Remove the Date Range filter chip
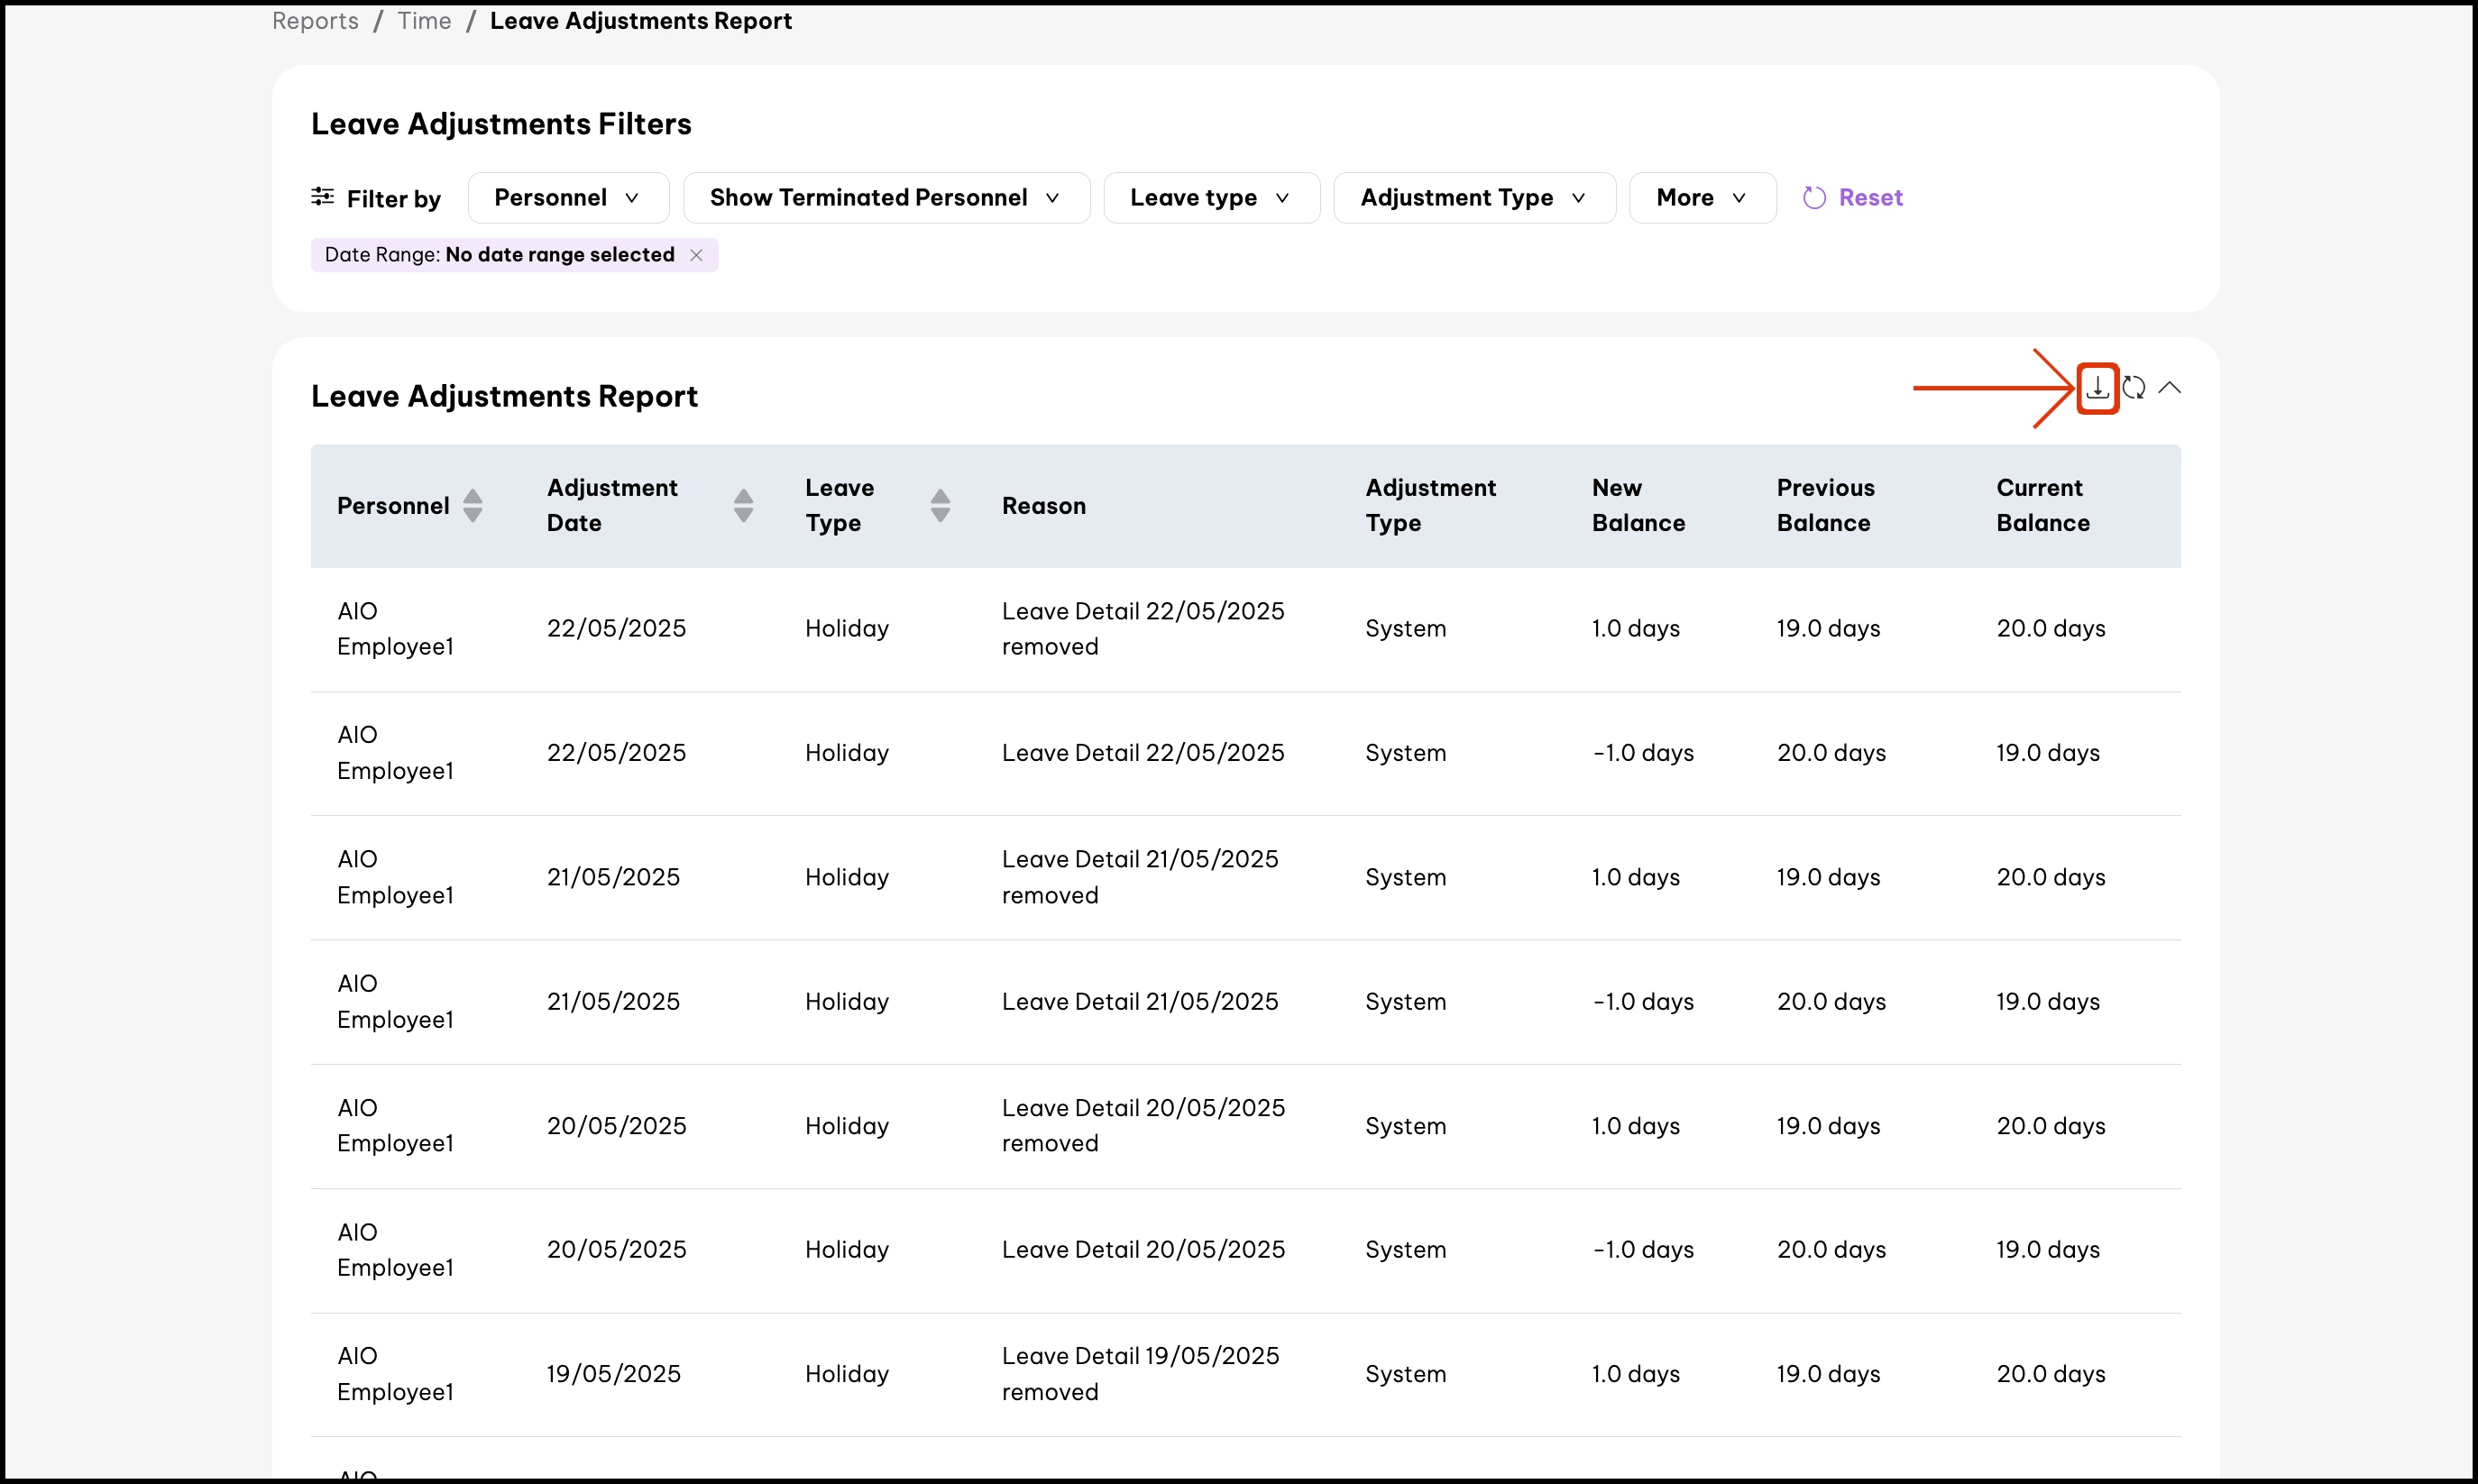The height and width of the screenshot is (1484, 2478). [x=697, y=256]
